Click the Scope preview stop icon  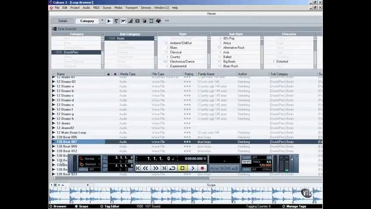56,185
